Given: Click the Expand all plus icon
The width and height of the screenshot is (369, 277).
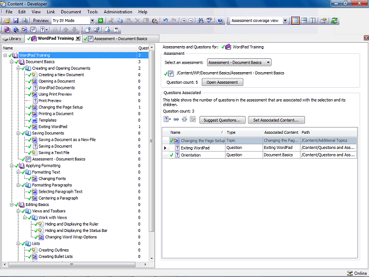Looking at the screenshot, I should tap(184, 21).
